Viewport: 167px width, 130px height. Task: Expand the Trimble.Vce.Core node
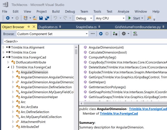point(3,52)
